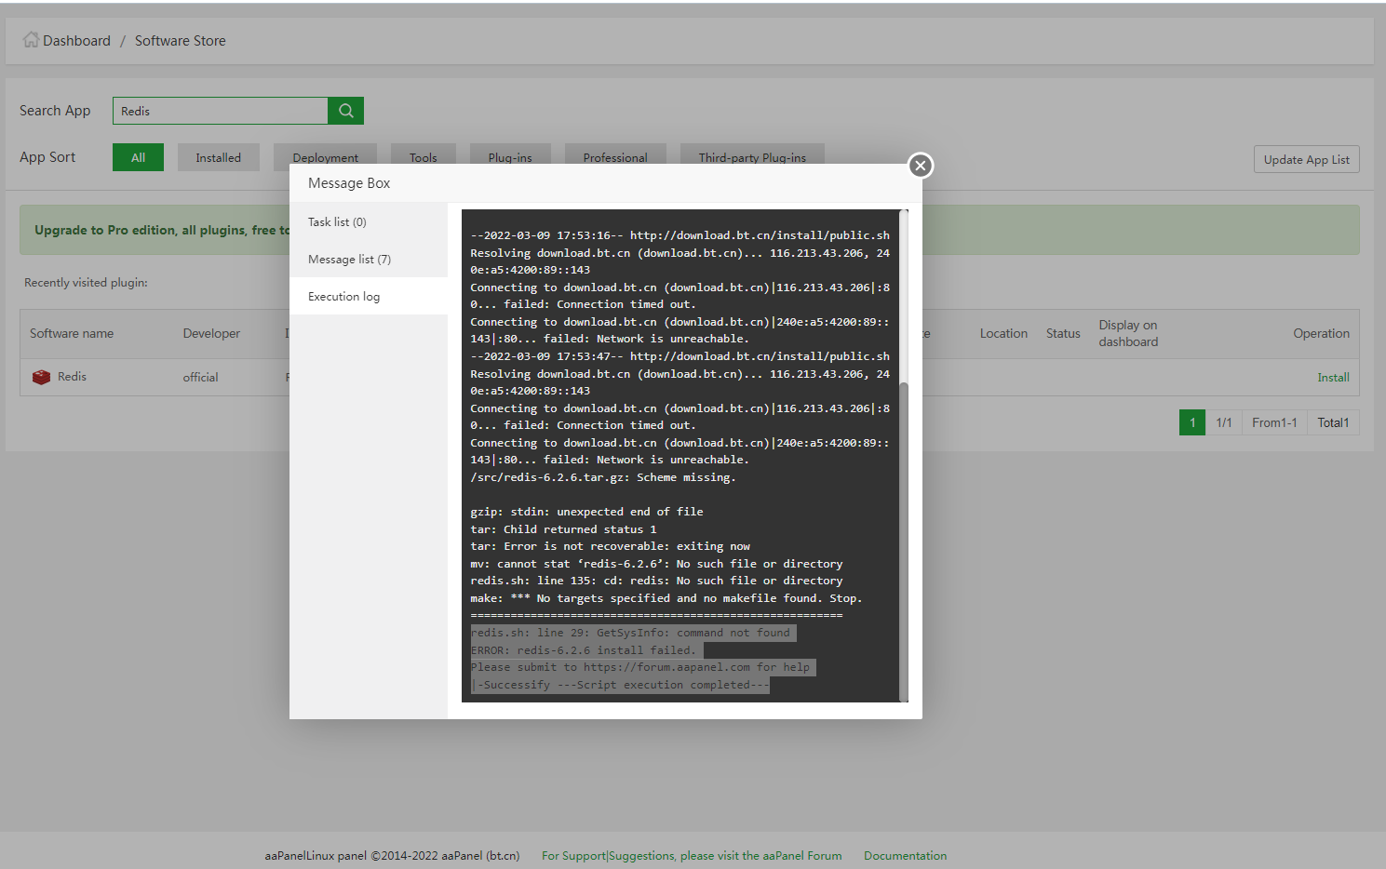The height and width of the screenshot is (869, 1386).
Task: Visit the aaPanel Forum support link
Action: [x=692, y=856]
